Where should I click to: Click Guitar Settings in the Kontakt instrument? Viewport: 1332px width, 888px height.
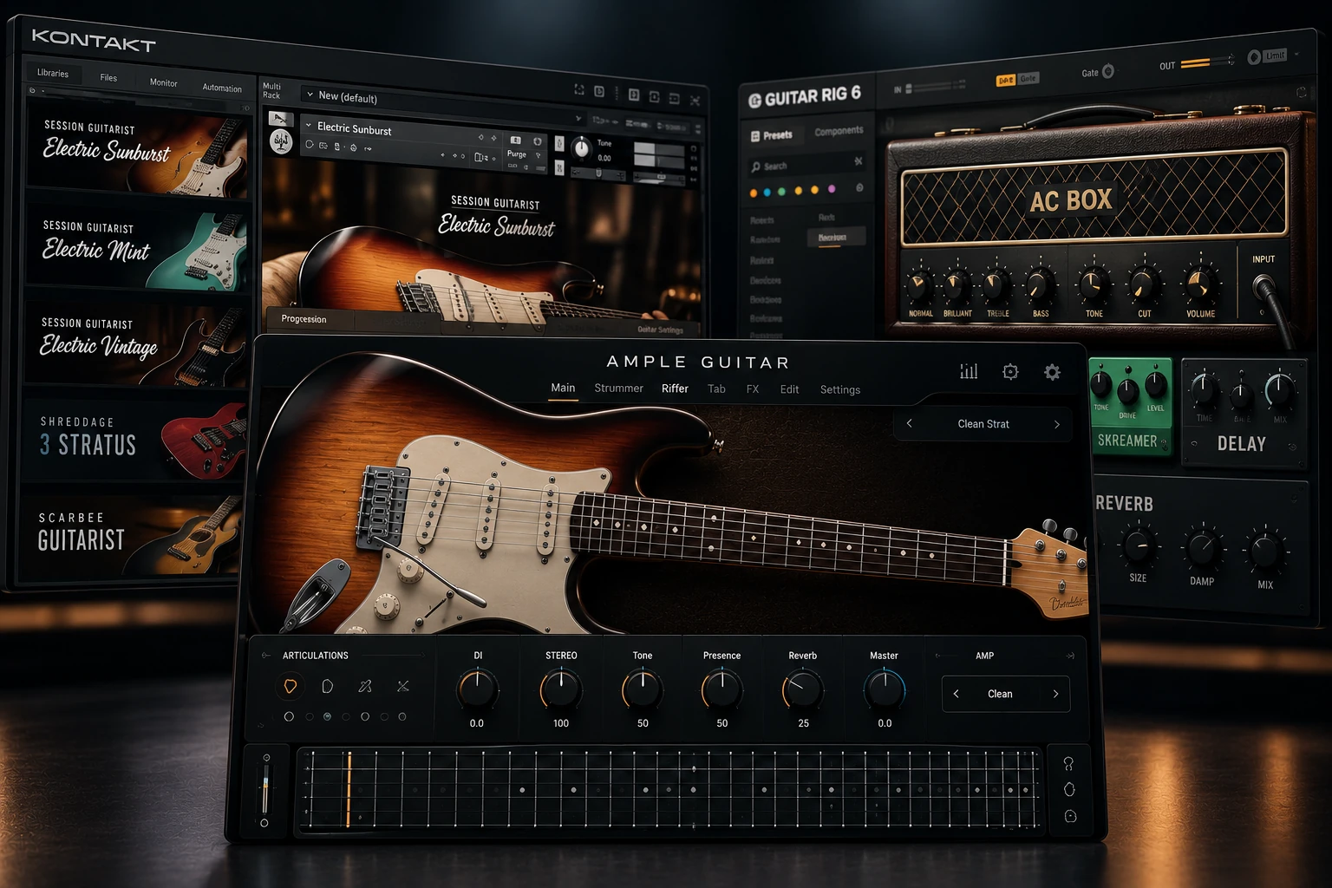pos(660,330)
